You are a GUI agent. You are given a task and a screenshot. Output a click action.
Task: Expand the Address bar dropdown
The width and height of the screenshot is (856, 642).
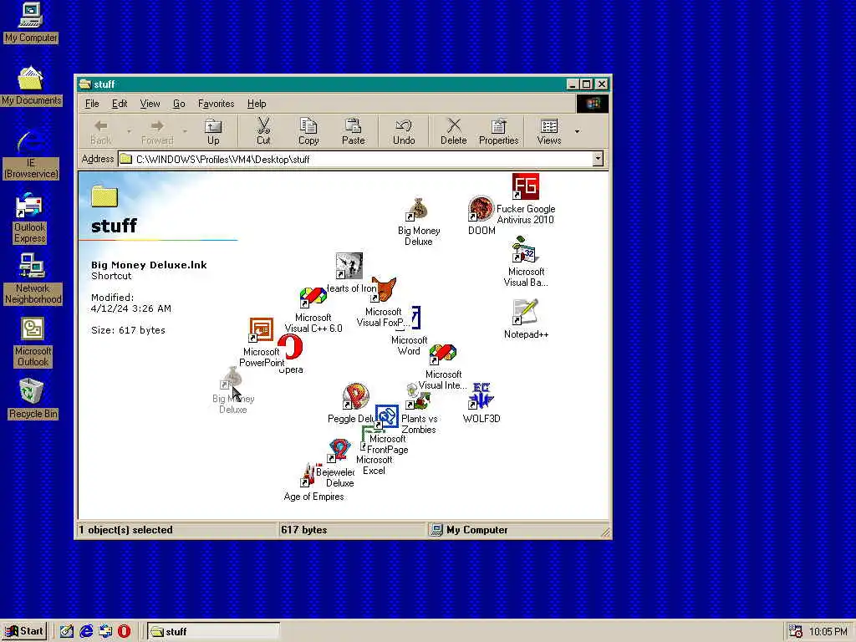coord(598,159)
